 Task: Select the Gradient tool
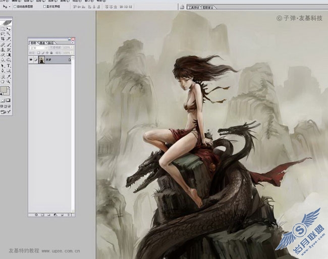pyautogui.click(x=9, y=55)
